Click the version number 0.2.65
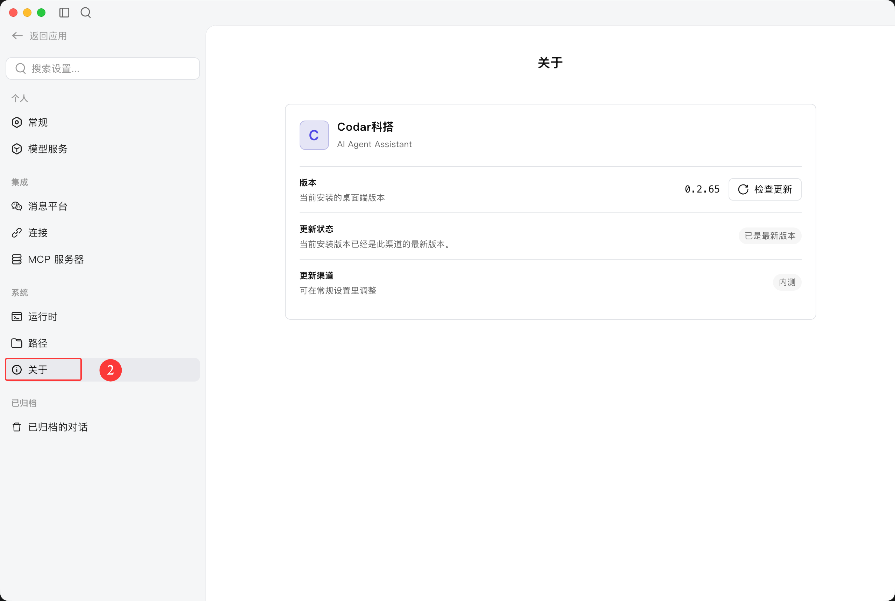Image resolution: width=895 pixels, height=601 pixels. pos(702,189)
